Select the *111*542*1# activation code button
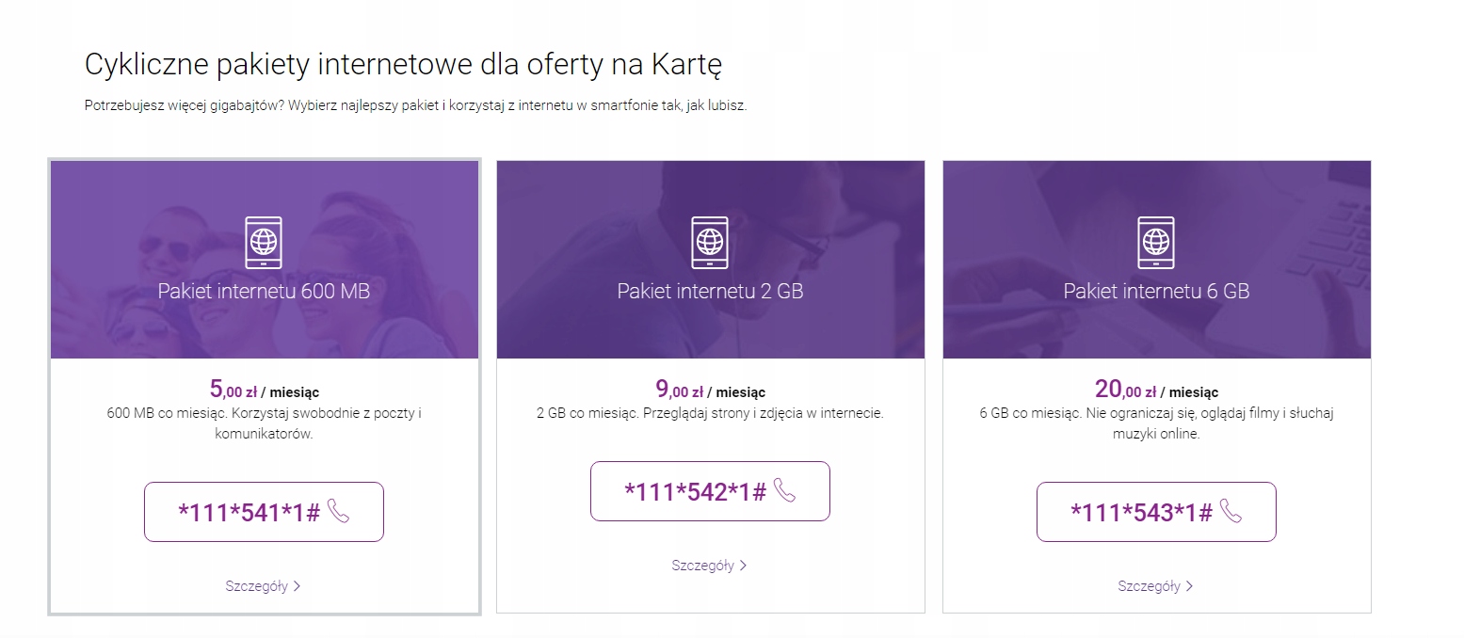This screenshot has height=638, width=1464. pyautogui.click(x=710, y=491)
